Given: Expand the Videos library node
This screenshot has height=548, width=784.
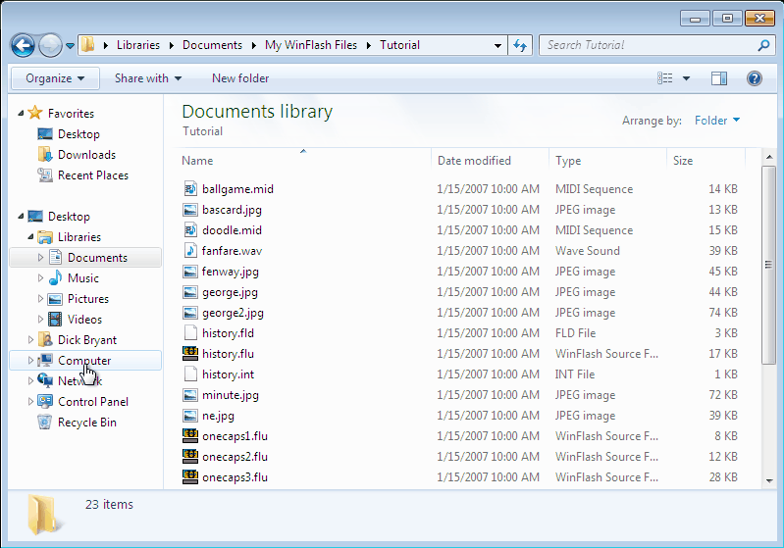Looking at the screenshot, I should 40,319.
